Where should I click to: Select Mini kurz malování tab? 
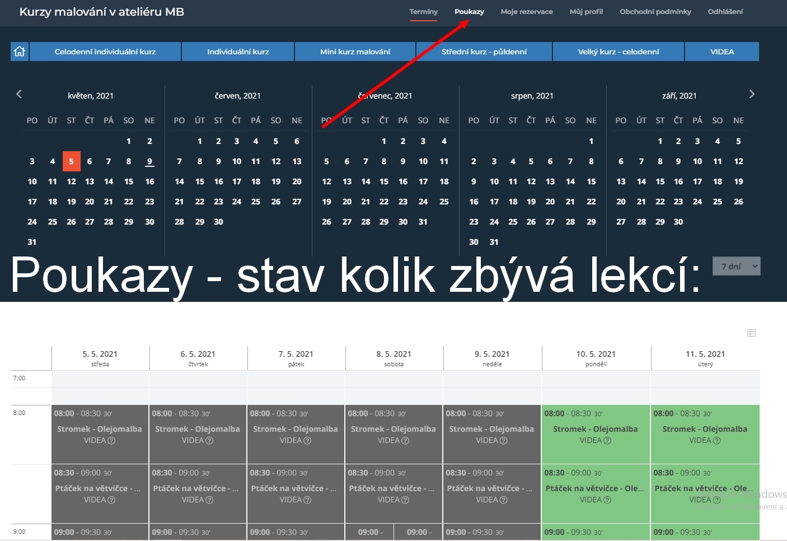tap(355, 52)
